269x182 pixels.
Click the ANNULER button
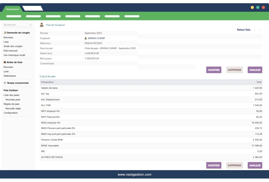[x=254, y=70]
